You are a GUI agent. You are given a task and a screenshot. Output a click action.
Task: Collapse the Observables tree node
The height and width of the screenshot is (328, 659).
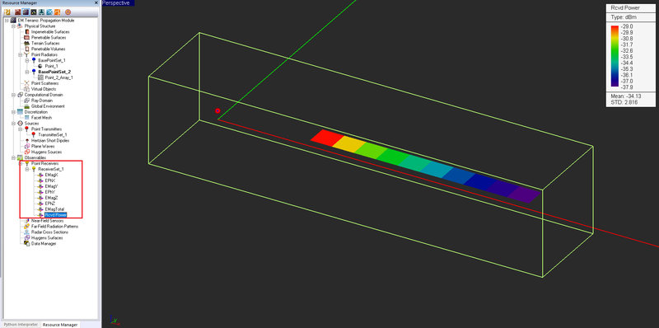click(13, 157)
